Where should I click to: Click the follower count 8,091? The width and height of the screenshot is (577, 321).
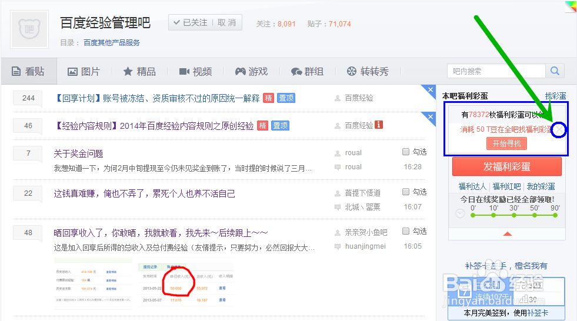pyautogui.click(x=286, y=24)
